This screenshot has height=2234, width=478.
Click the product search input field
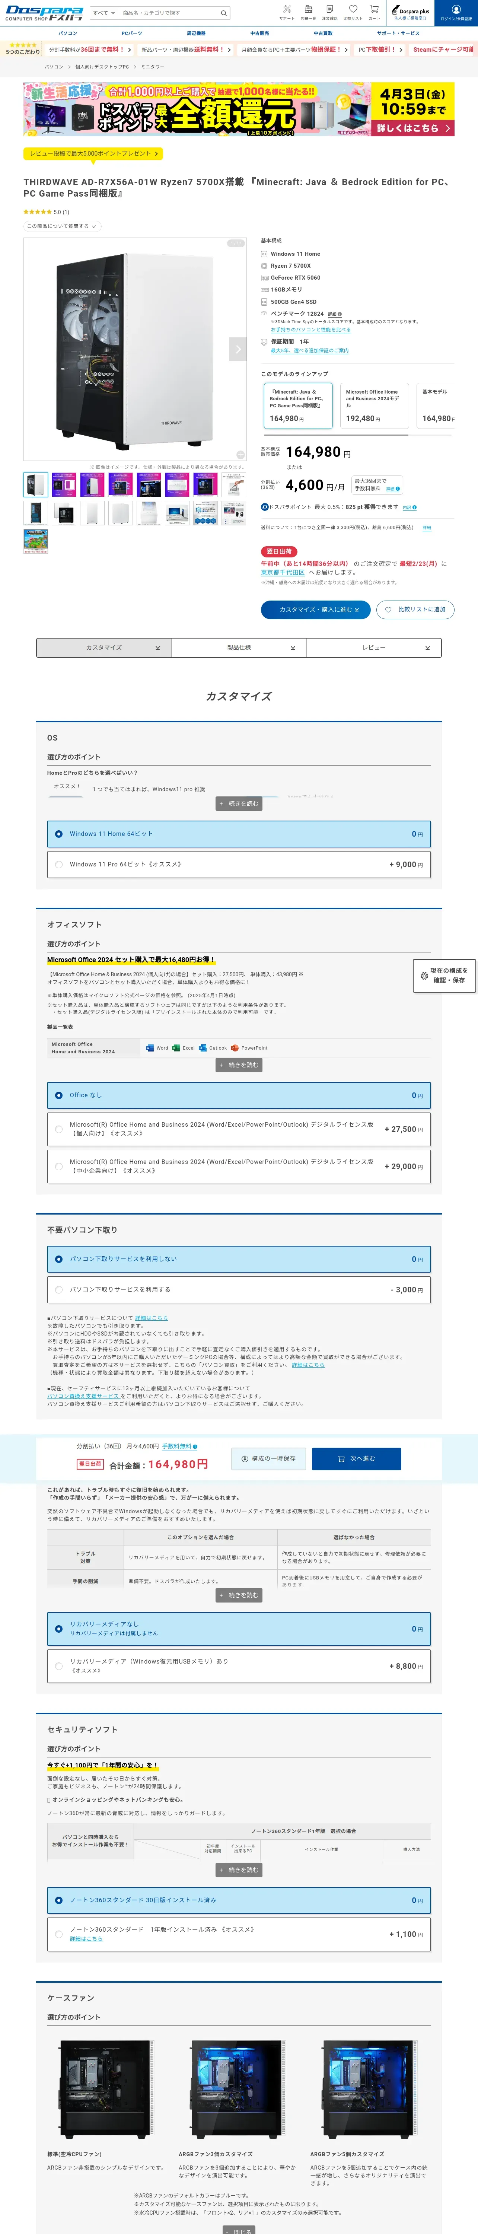point(169,13)
